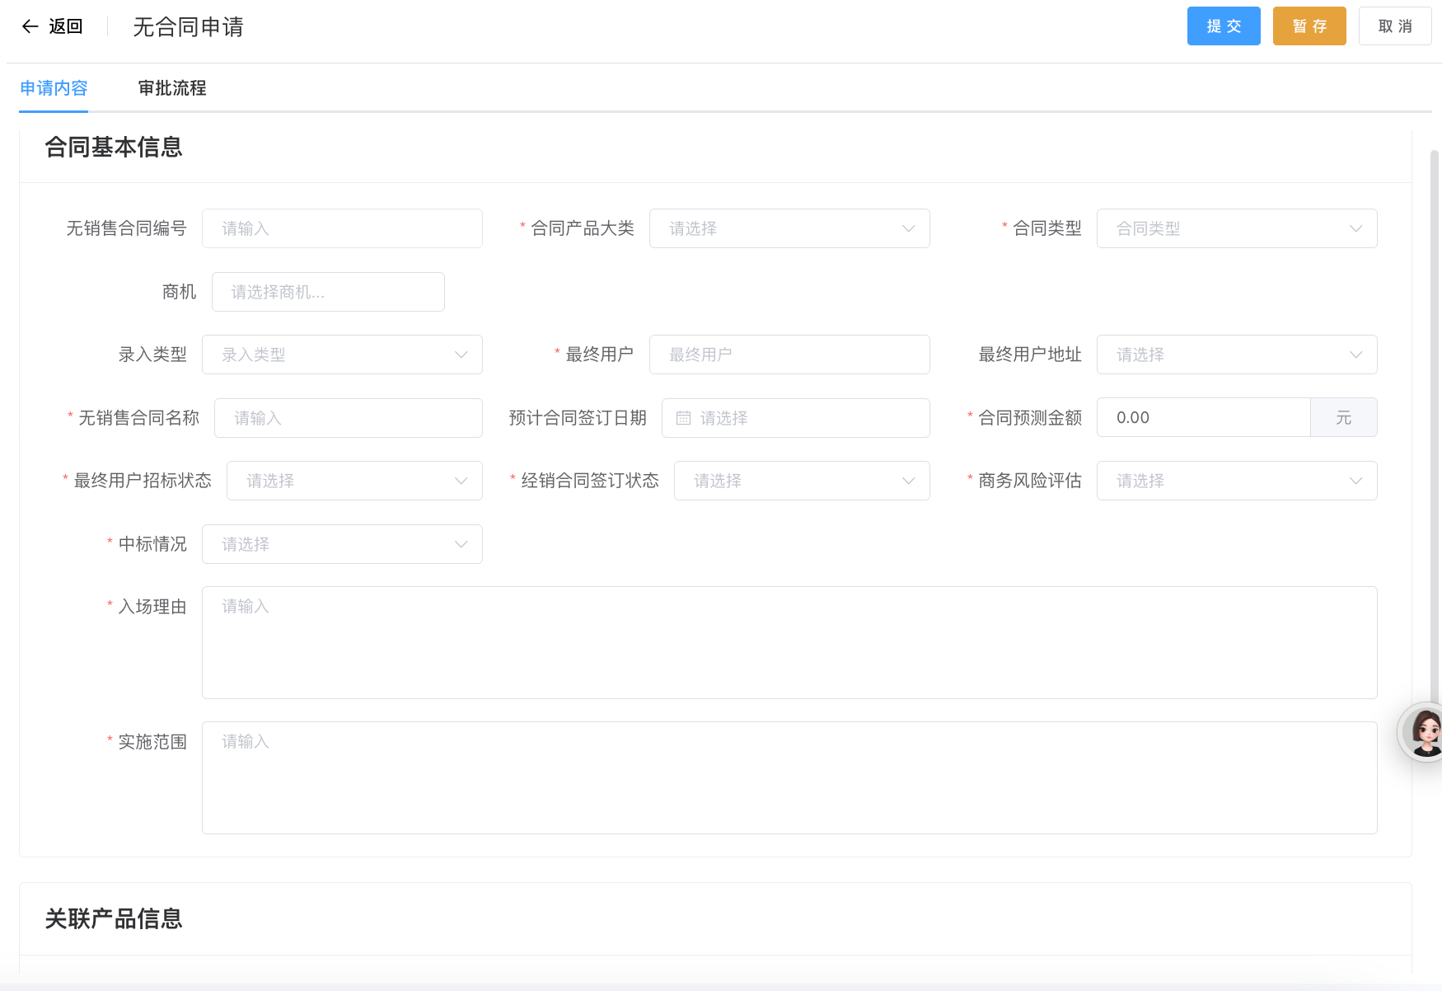Expand the 经销合同签订状态 dropdown
This screenshot has height=991, width=1442.
click(801, 481)
